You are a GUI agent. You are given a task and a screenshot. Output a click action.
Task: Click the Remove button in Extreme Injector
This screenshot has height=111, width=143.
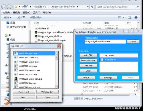click(x=88, y=66)
